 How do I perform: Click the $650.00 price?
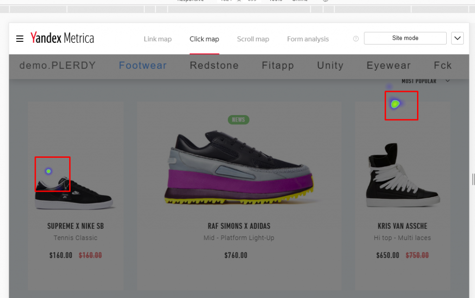[x=388, y=256]
